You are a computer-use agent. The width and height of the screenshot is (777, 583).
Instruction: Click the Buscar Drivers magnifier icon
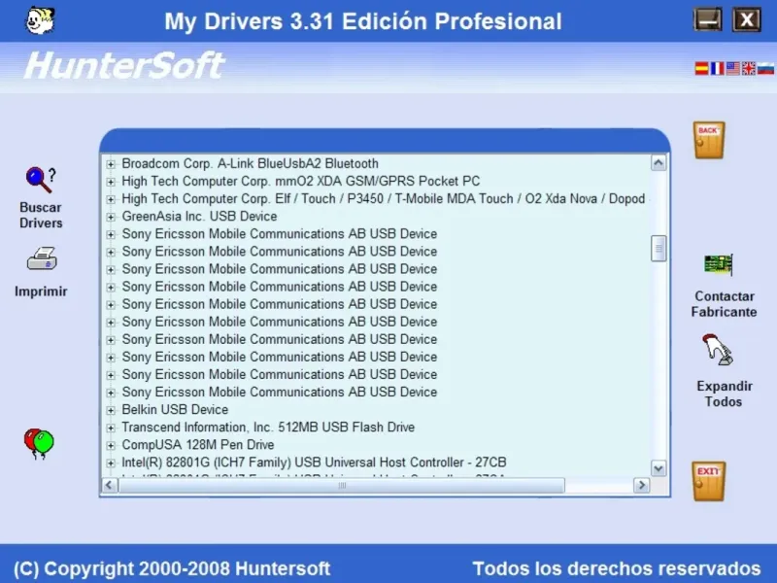tap(41, 180)
